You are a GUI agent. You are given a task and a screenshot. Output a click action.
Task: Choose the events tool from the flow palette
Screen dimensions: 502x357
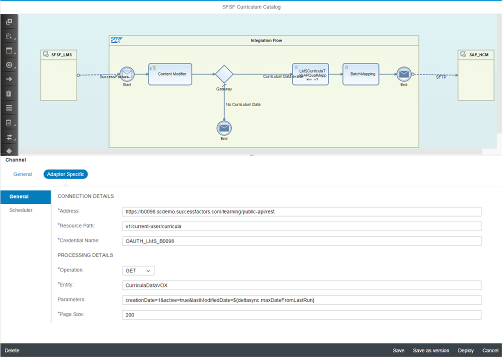[8, 65]
